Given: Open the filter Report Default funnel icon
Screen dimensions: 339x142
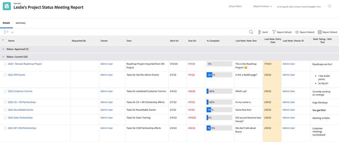Looking at the screenshot, I should tap(274, 32).
